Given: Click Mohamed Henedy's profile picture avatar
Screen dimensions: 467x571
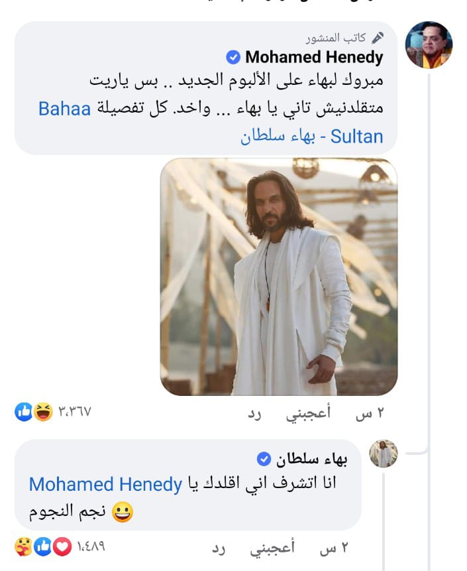Looking at the screenshot, I should (x=428, y=45).
